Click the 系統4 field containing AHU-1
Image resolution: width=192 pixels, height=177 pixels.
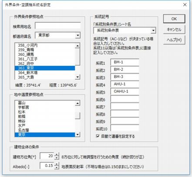pos(125,84)
